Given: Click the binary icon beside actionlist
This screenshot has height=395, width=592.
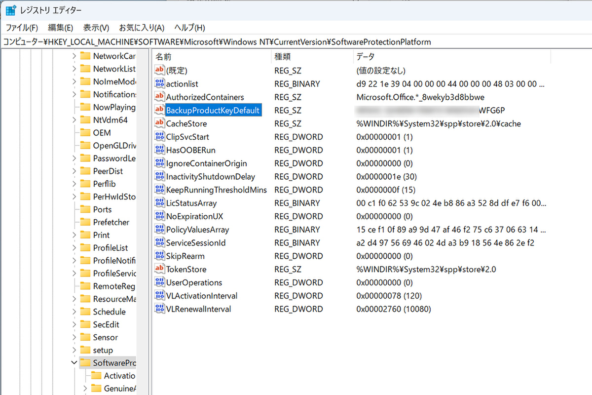Looking at the screenshot, I should [159, 84].
